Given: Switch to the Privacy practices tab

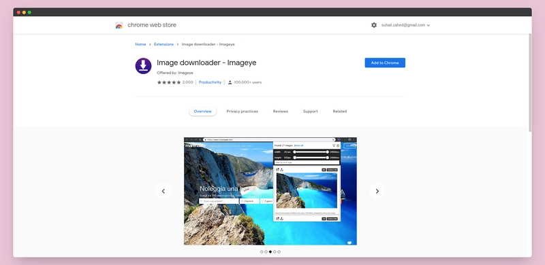Looking at the screenshot, I should point(243,111).
